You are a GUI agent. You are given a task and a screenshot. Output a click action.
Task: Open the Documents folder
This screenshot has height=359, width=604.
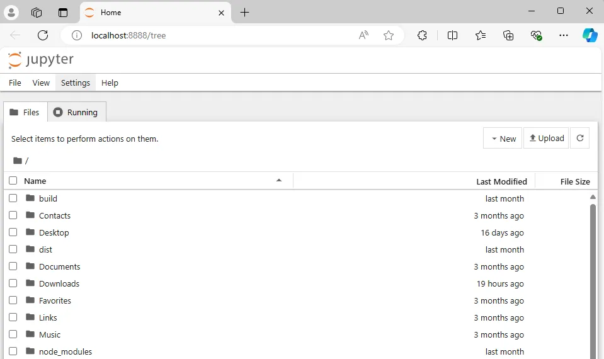pyautogui.click(x=60, y=266)
